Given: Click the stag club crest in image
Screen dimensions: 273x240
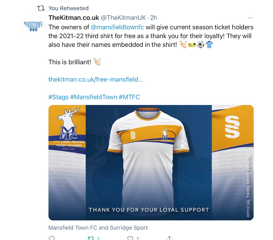Looking at the screenshot, I should click(68, 124).
